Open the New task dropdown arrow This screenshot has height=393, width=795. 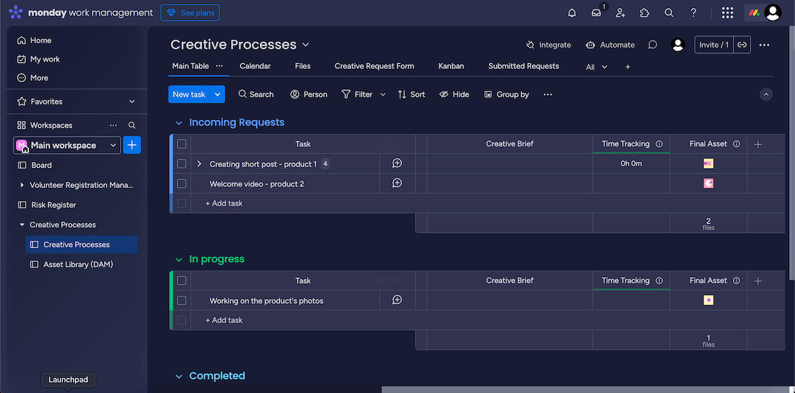click(x=217, y=95)
